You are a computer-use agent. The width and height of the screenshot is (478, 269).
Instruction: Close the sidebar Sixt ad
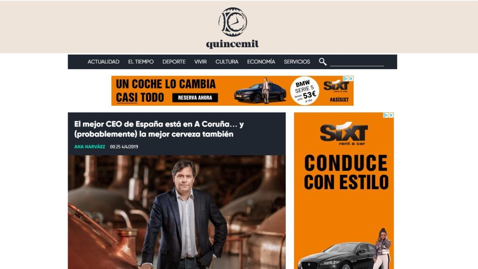click(x=391, y=115)
